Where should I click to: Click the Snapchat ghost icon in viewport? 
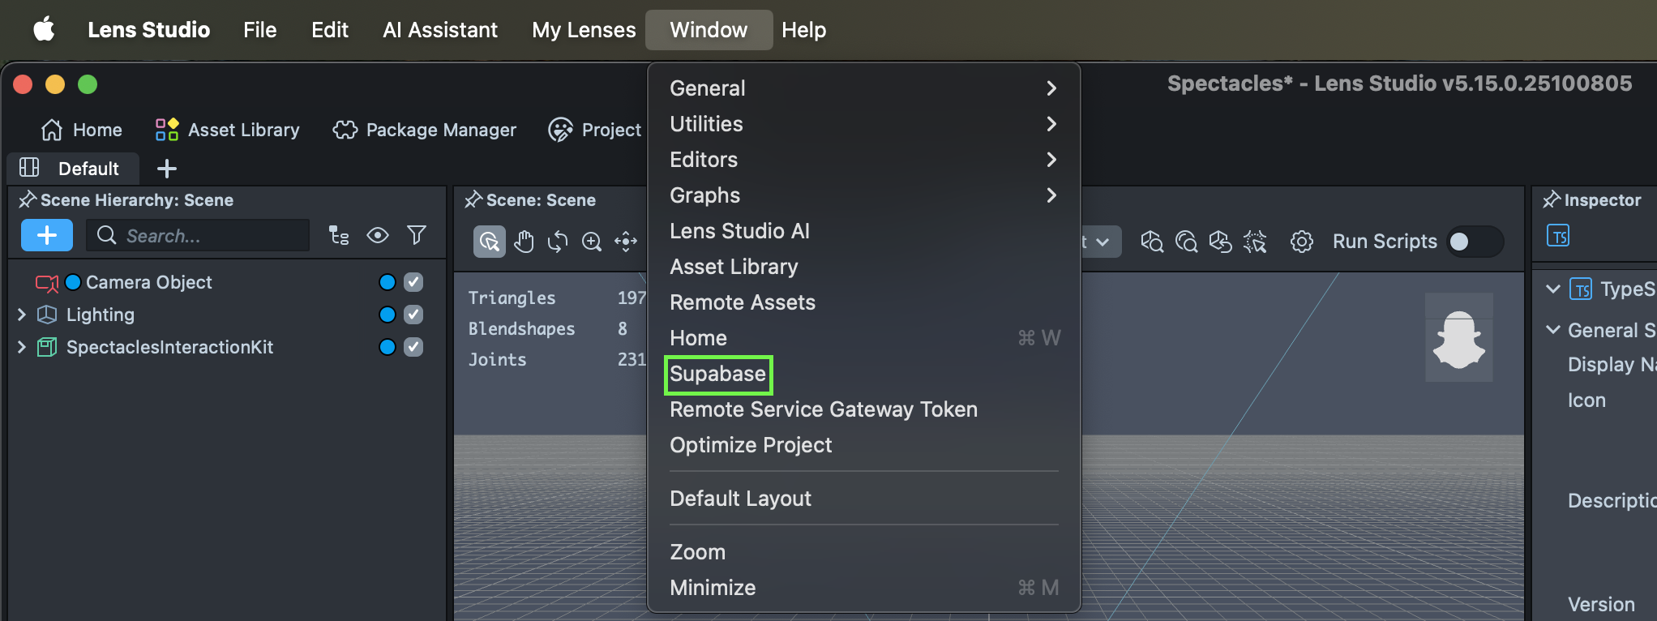(1458, 337)
